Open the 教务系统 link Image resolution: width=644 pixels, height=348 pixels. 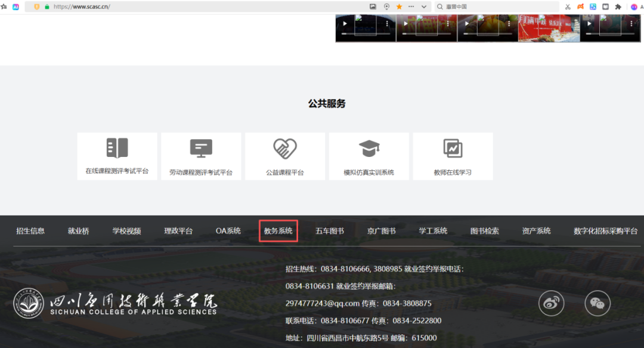(x=278, y=231)
